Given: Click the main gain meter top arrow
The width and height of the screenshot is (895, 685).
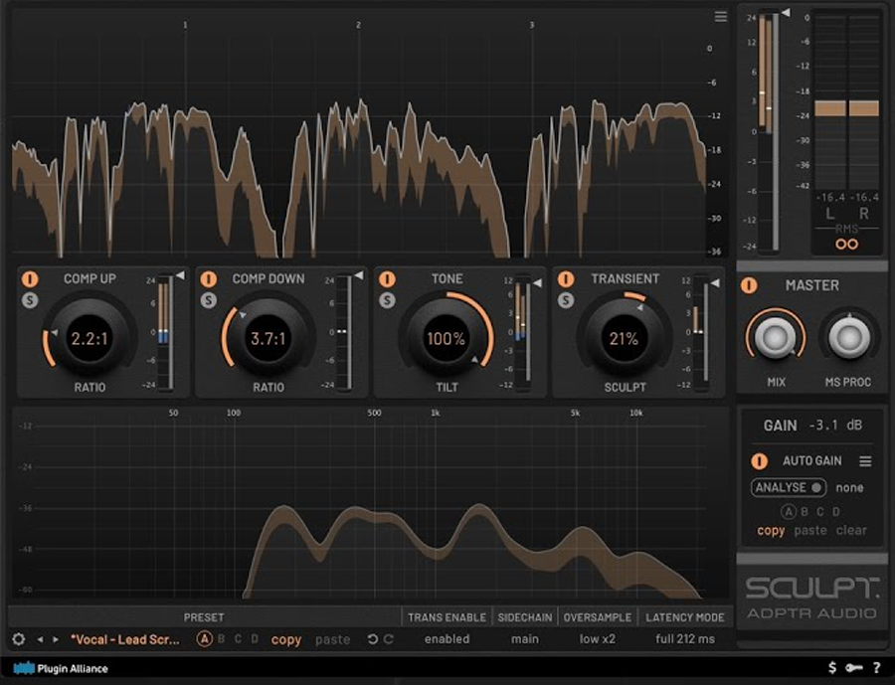Looking at the screenshot, I should (x=786, y=12).
